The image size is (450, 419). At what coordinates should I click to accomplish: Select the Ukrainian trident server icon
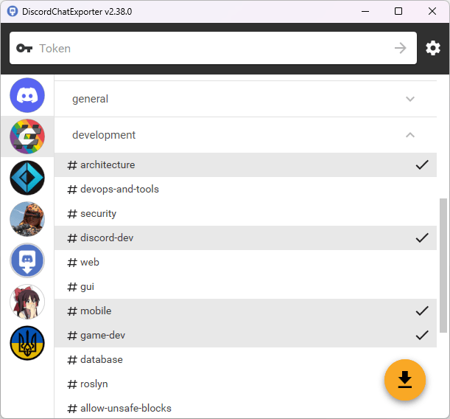tap(27, 343)
